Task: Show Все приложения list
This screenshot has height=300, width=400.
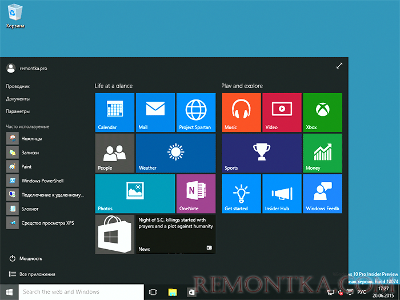Action: coord(32,274)
